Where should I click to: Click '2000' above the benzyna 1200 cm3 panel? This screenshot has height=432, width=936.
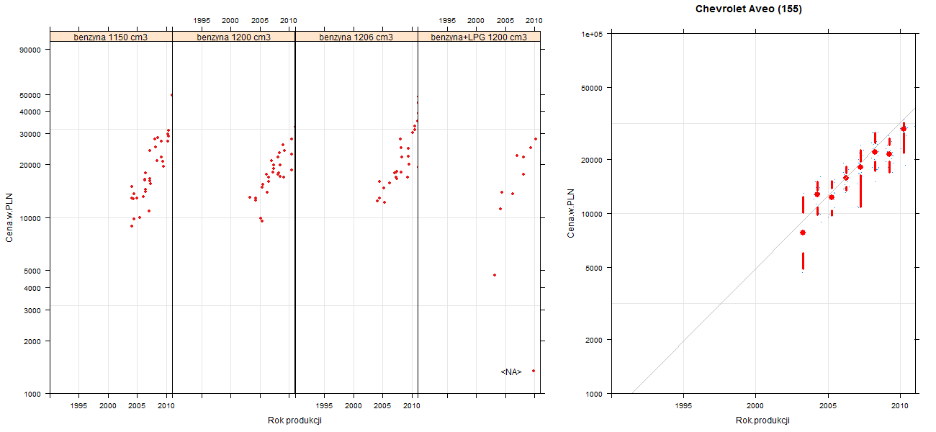231,21
